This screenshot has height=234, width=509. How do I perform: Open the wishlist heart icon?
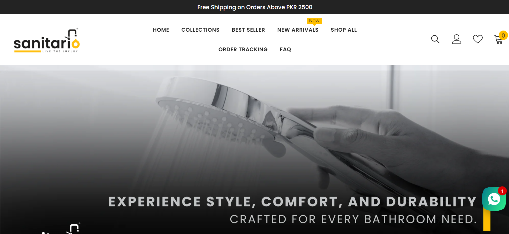478,39
